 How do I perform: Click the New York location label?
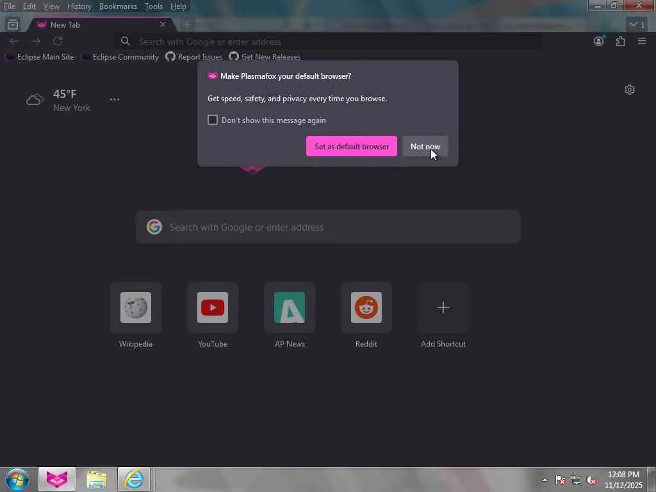(x=72, y=108)
